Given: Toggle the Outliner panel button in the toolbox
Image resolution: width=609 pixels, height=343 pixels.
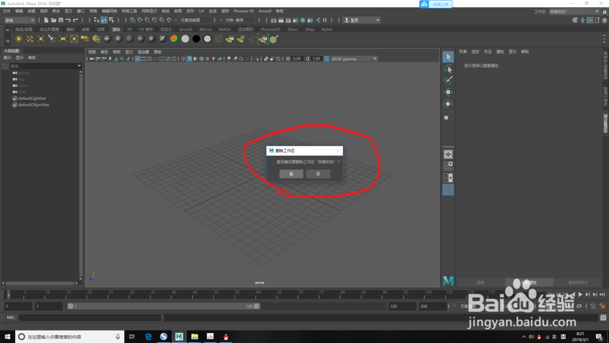Looking at the screenshot, I should tap(448, 190).
